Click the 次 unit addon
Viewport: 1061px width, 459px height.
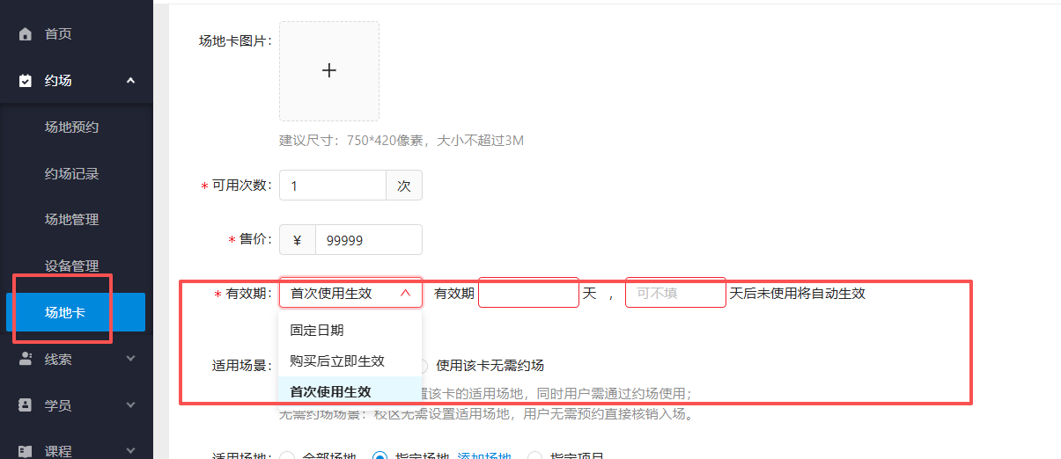[404, 186]
